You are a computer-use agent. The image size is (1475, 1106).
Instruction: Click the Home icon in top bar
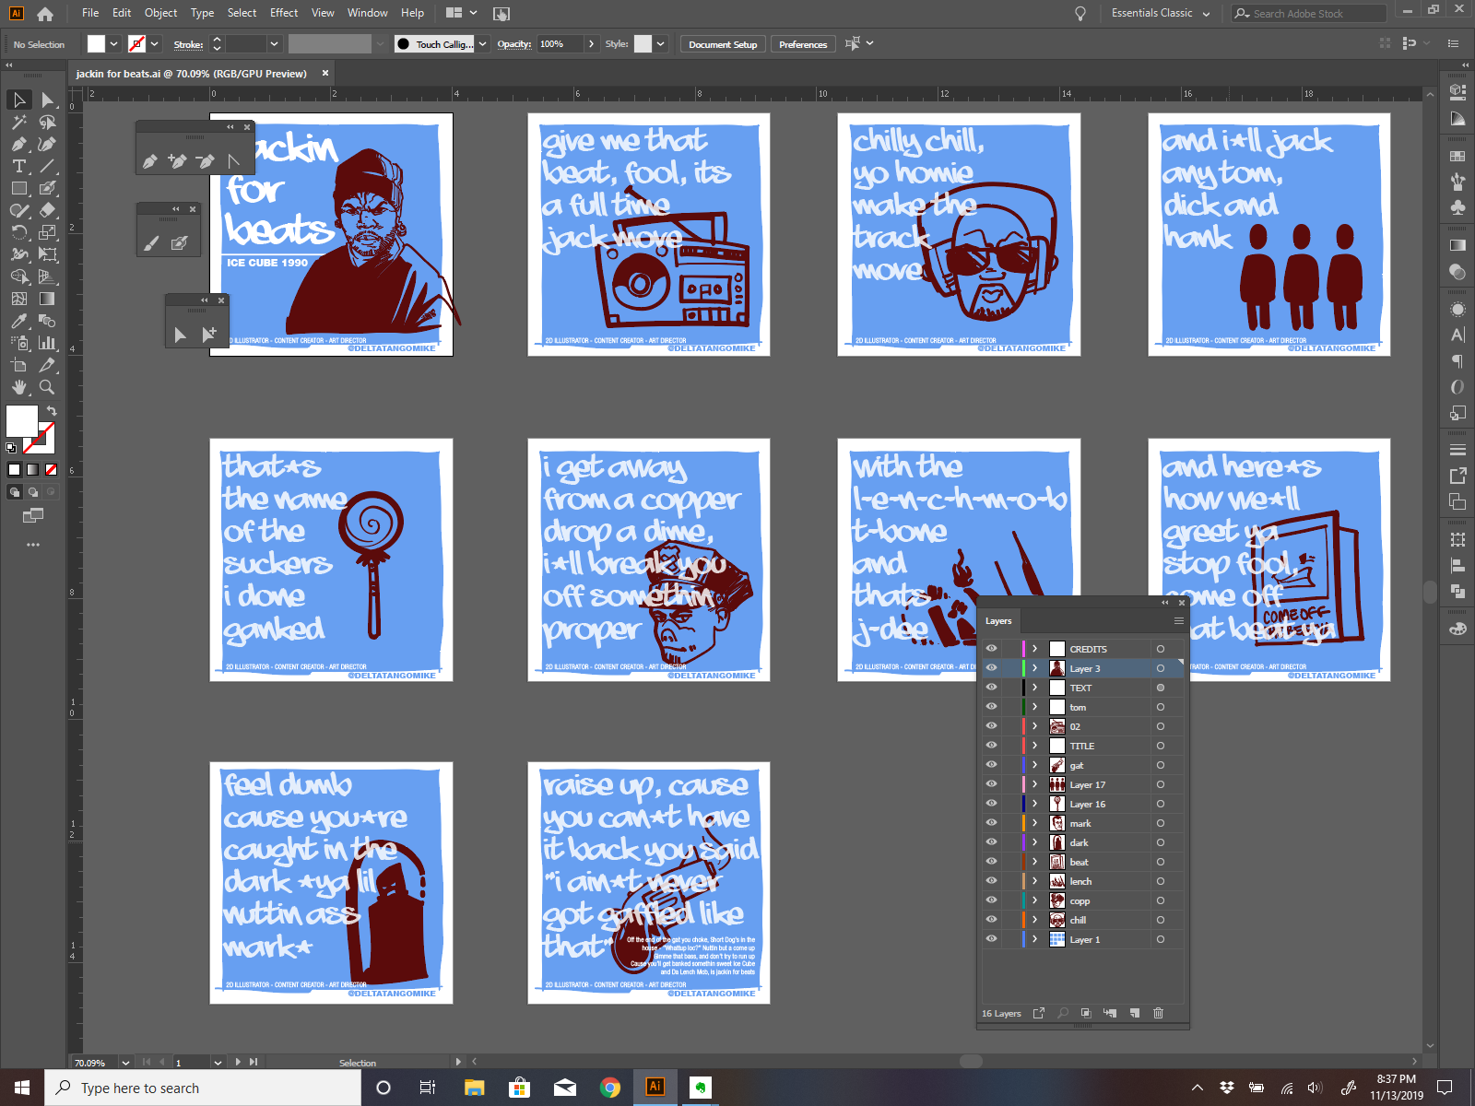point(45,14)
